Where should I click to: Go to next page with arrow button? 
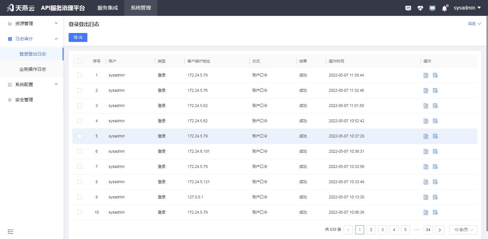pyautogui.click(x=440, y=229)
